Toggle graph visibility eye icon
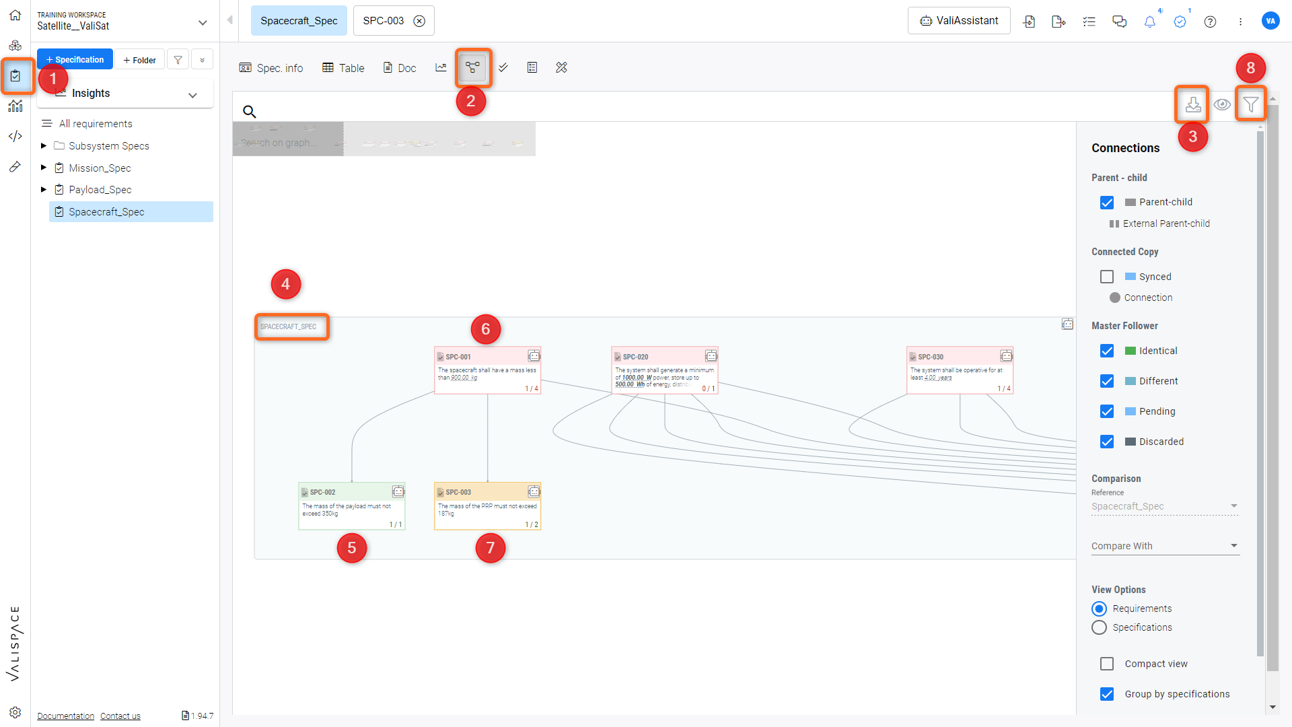Screen dimensions: 1292x727 pos(1222,104)
